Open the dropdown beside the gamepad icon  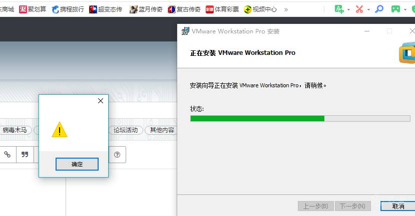point(405,10)
